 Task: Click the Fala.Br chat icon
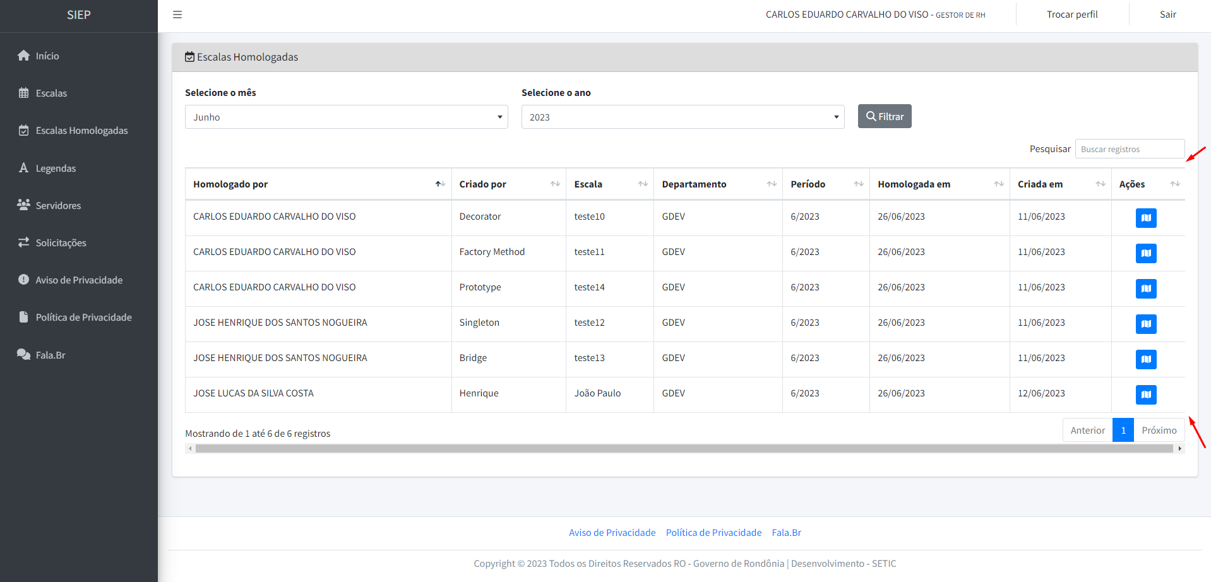point(23,355)
